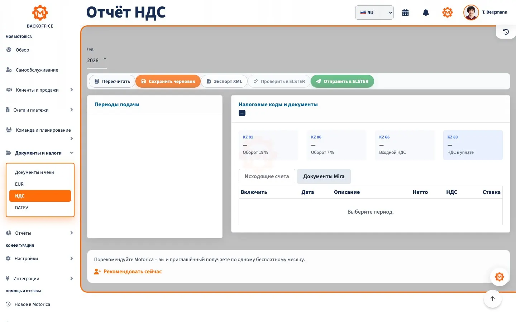The height and width of the screenshot is (322, 516).
Task: Expand Команда и планирование chevron
Action: 72,138
